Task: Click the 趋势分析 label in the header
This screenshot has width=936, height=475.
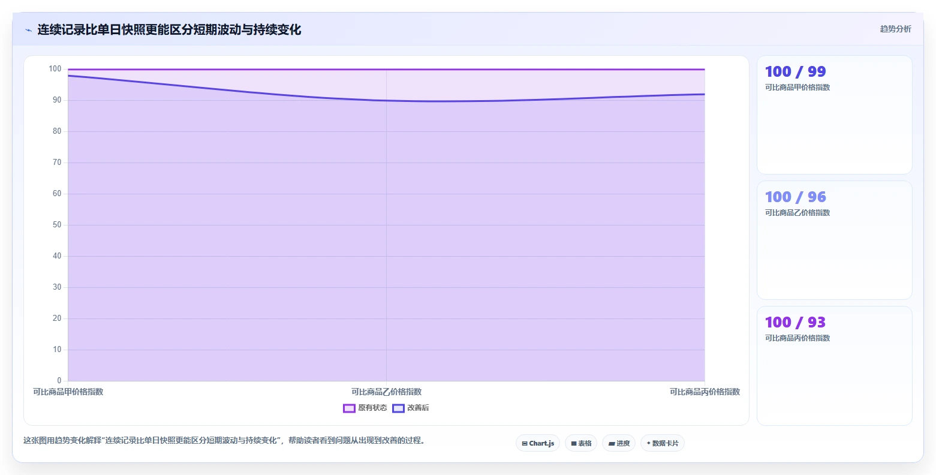Action: click(895, 29)
